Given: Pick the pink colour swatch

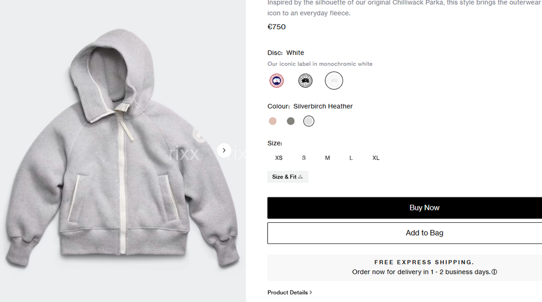Looking at the screenshot, I should pyautogui.click(x=273, y=121).
